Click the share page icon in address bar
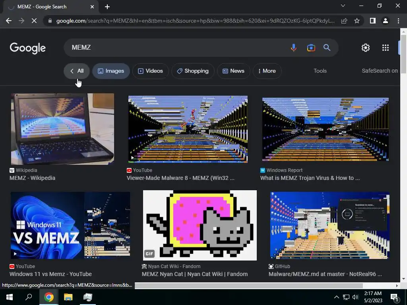This screenshot has height=305, width=407. (x=344, y=21)
